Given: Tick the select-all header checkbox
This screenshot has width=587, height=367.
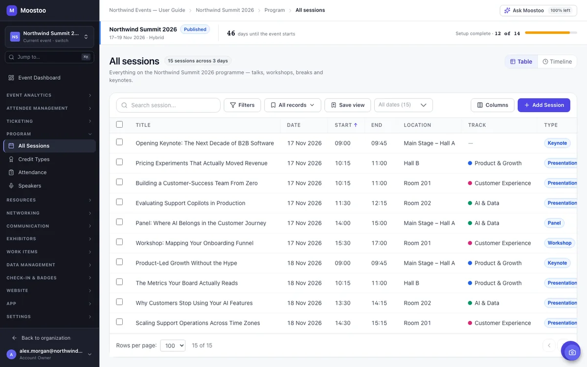Looking at the screenshot, I should pyautogui.click(x=119, y=124).
